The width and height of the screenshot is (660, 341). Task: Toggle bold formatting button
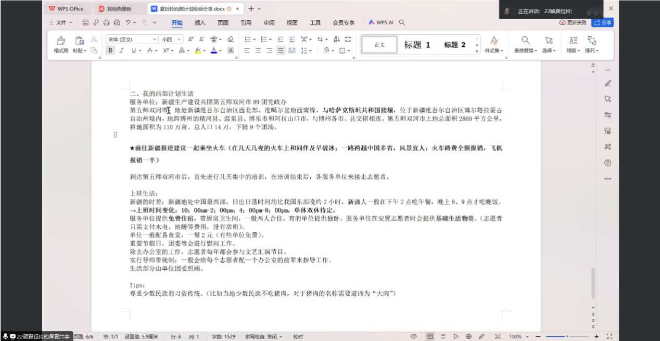coord(110,50)
